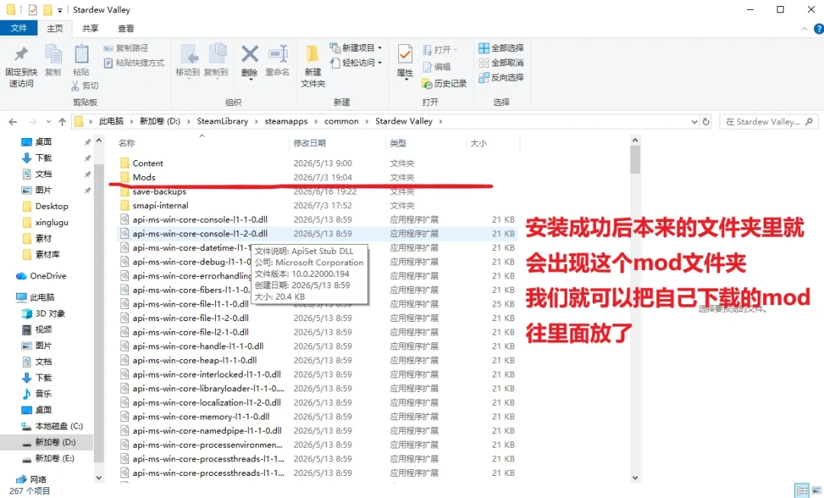Click the Refresh address bar icon
The width and height of the screenshot is (824, 498).
[x=706, y=121]
